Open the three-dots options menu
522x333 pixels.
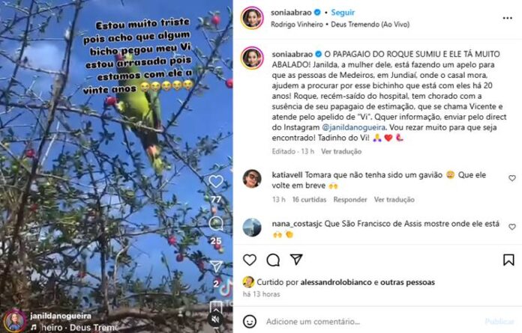pyautogui.click(x=507, y=18)
